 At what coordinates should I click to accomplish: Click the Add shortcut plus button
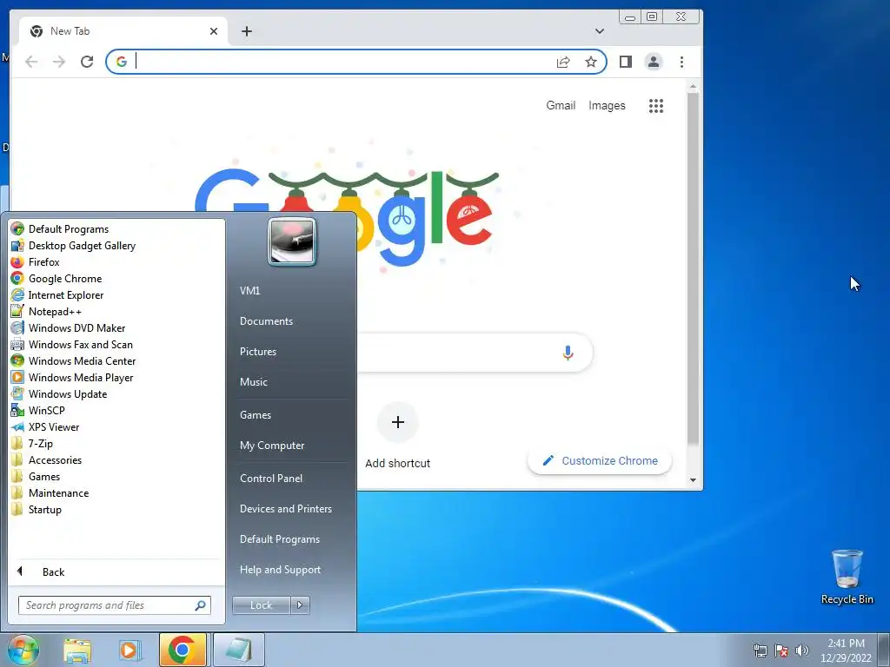tap(398, 422)
